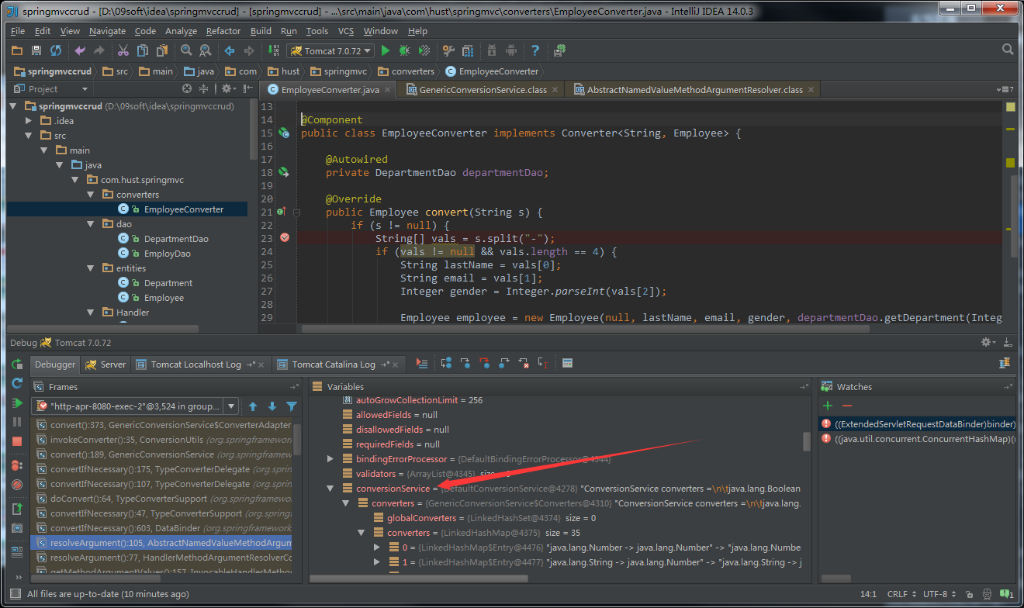Click Show Execution Point icon
The image size is (1024, 608).
click(421, 364)
